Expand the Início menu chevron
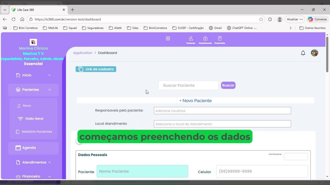Screen dimensions: 330x185 49,75
